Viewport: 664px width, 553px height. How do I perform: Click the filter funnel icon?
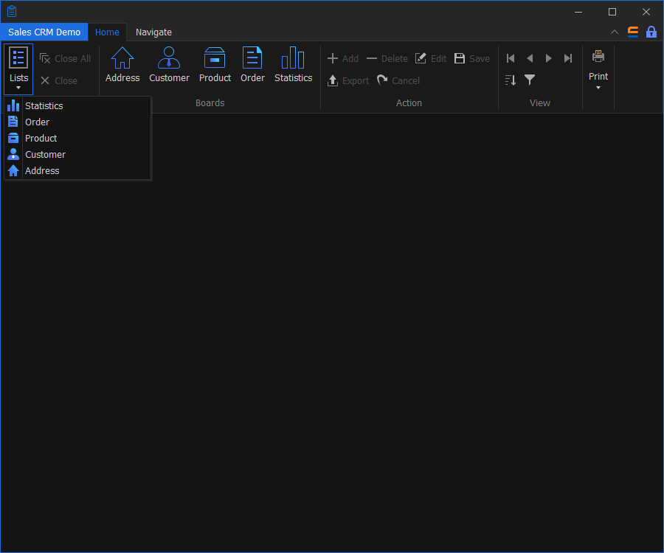[x=530, y=80]
